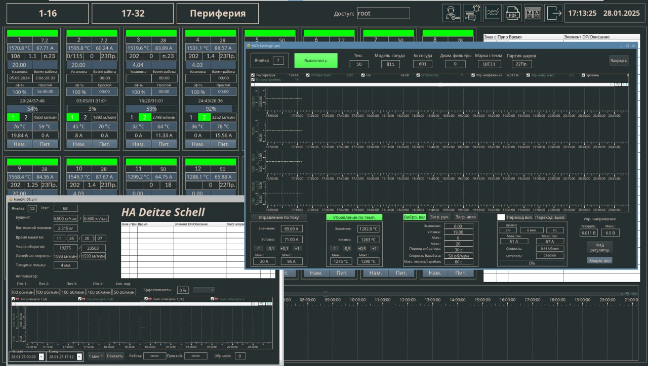
Task: Click the Загр. руч. button
Action: pyautogui.click(x=440, y=217)
